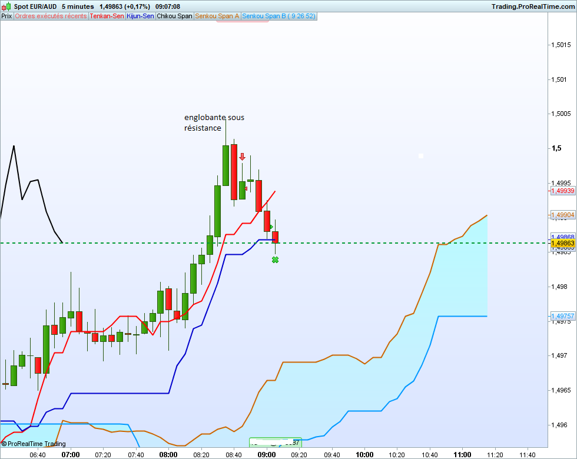
Task: Open the Trading.ProRealTime.com link
Action: tap(533, 6)
